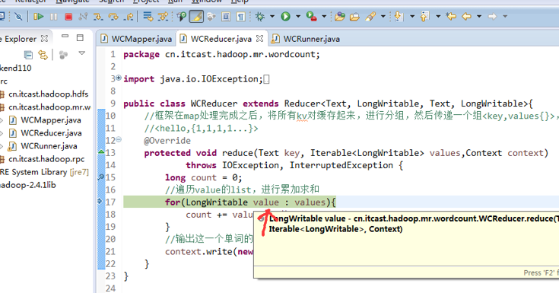Toggle Skip All Breakpoints

[18, 17]
